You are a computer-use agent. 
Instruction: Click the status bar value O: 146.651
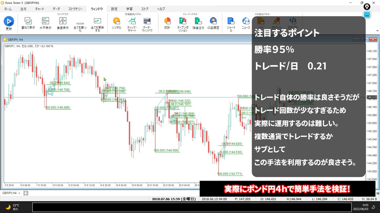[268, 199]
